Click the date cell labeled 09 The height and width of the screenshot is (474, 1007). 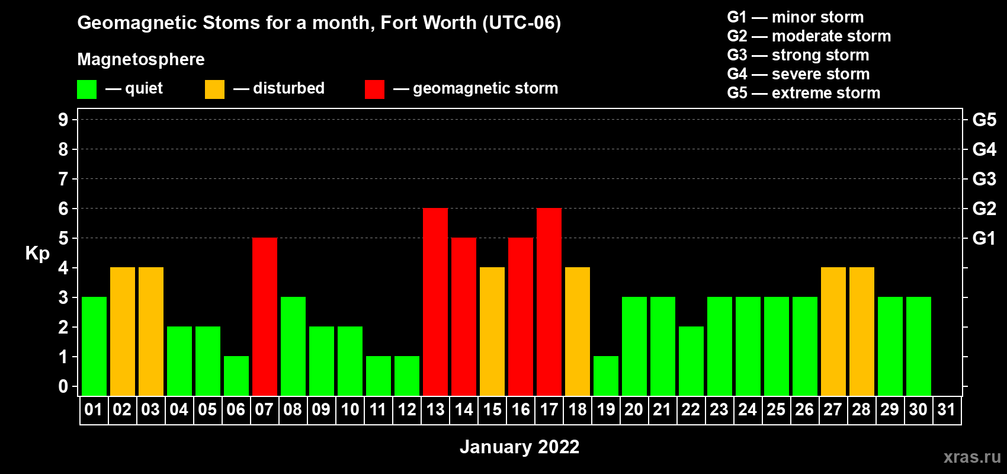[x=322, y=410]
